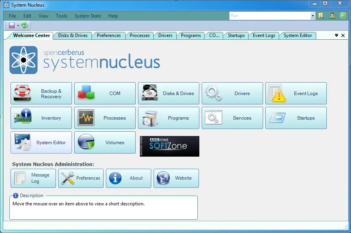This screenshot has width=351, height=233.
Task: Open the Message Log button
Action: (x=33, y=178)
